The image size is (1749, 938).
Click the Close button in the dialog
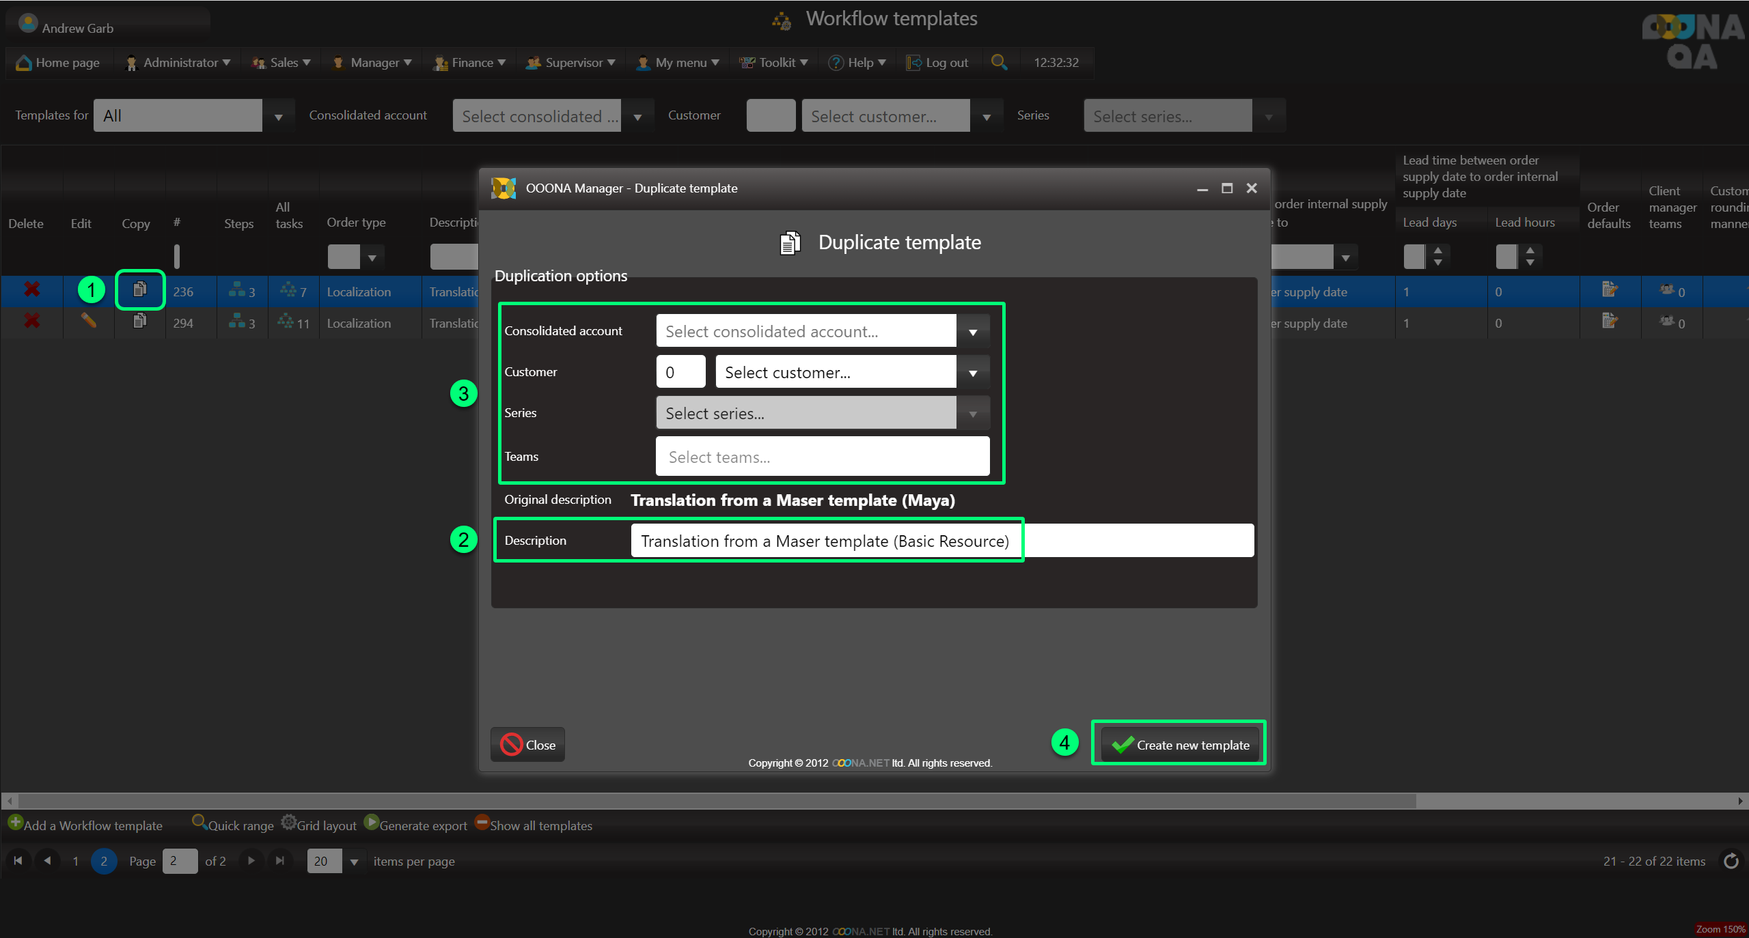(x=527, y=745)
